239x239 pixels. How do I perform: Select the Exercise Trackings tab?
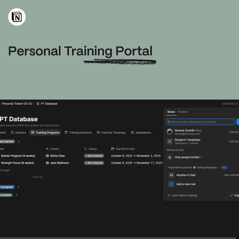[x=111, y=133]
